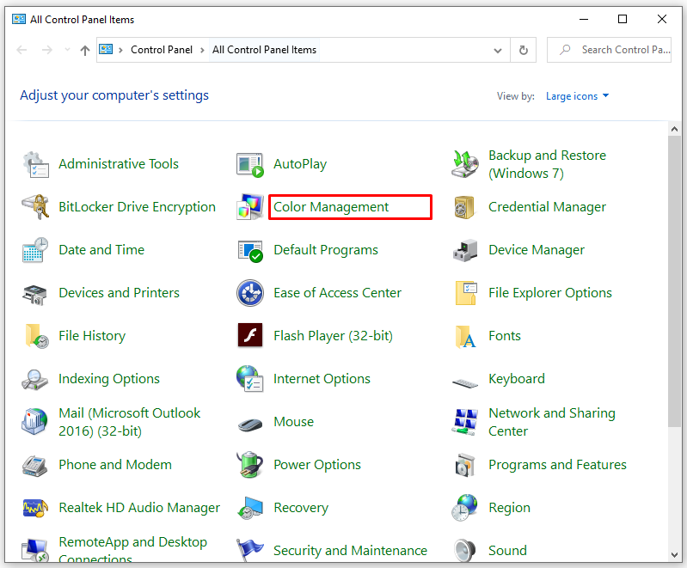The image size is (687, 568).
Task: Open the Color Management icon
Action: [250, 207]
